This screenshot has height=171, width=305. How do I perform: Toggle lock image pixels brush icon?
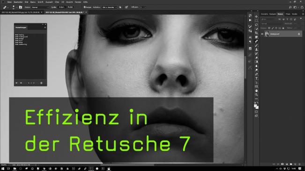[273, 28]
